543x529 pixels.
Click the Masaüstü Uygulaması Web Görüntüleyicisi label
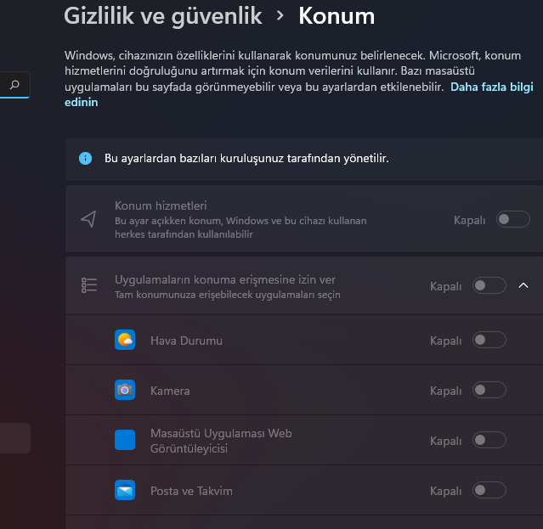pos(221,441)
